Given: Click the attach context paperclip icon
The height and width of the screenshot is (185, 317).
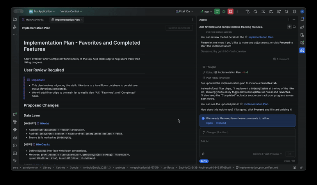Looking at the screenshot, I should pyautogui.click(x=203, y=154).
